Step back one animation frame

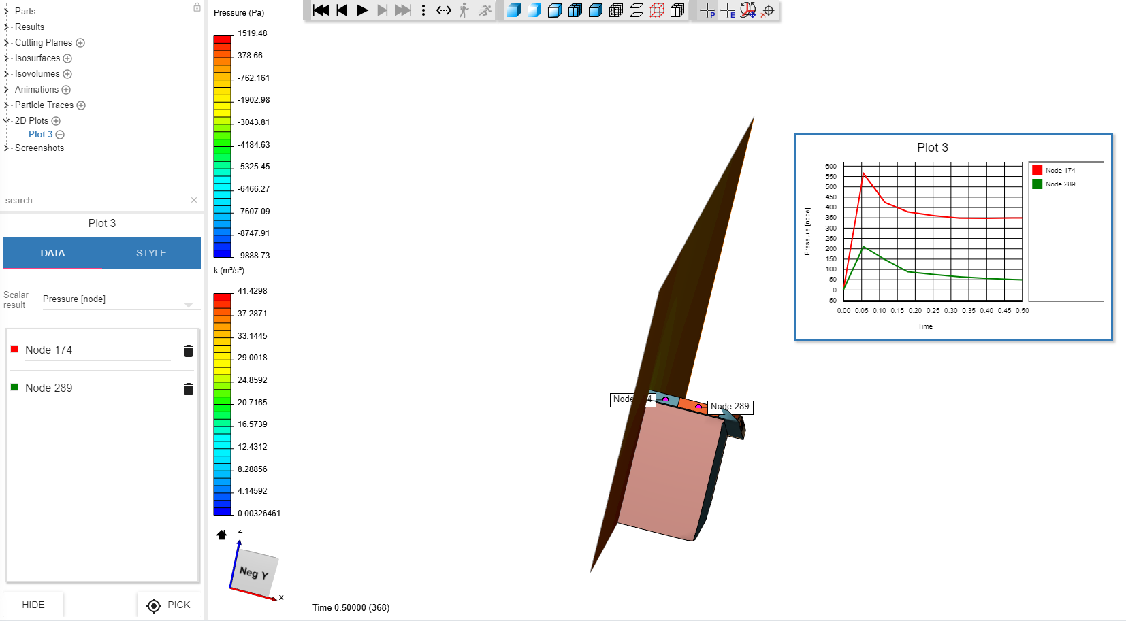[342, 10]
